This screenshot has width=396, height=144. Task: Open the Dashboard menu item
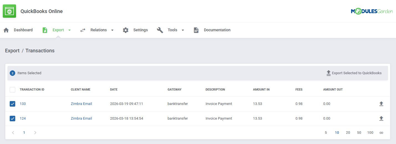pos(23,30)
